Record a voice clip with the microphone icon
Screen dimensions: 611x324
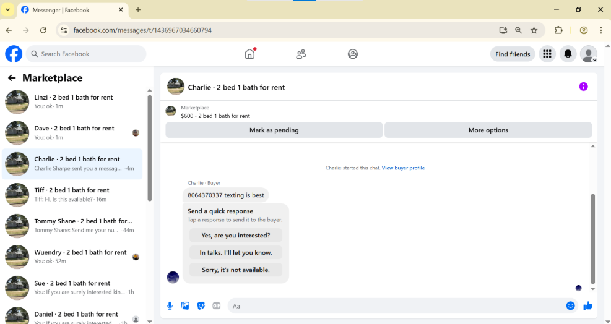pyautogui.click(x=170, y=306)
